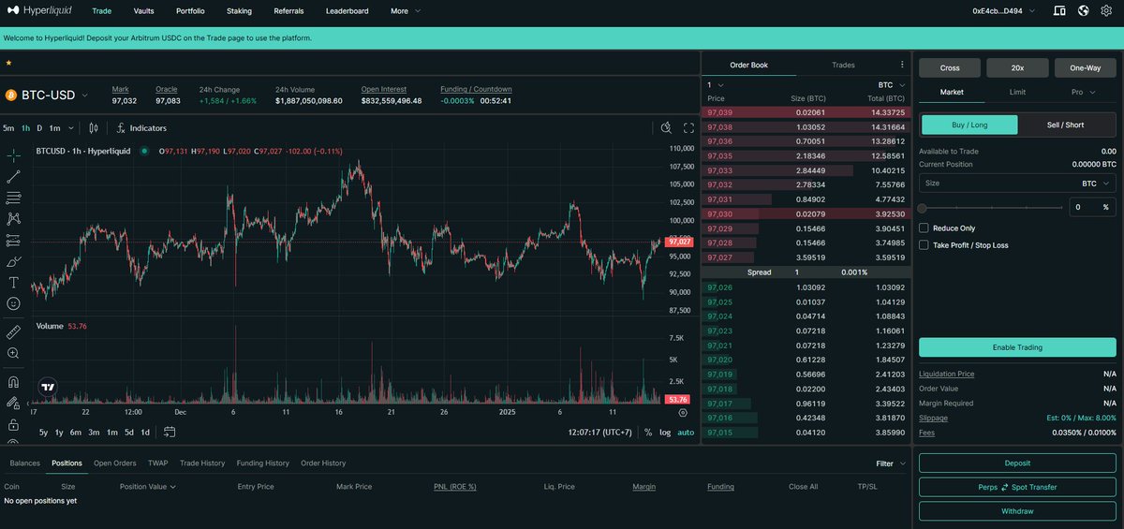Image resolution: width=1124 pixels, height=529 pixels.
Task: Enter fullscreen chart mode
Action: coord(688,127)
